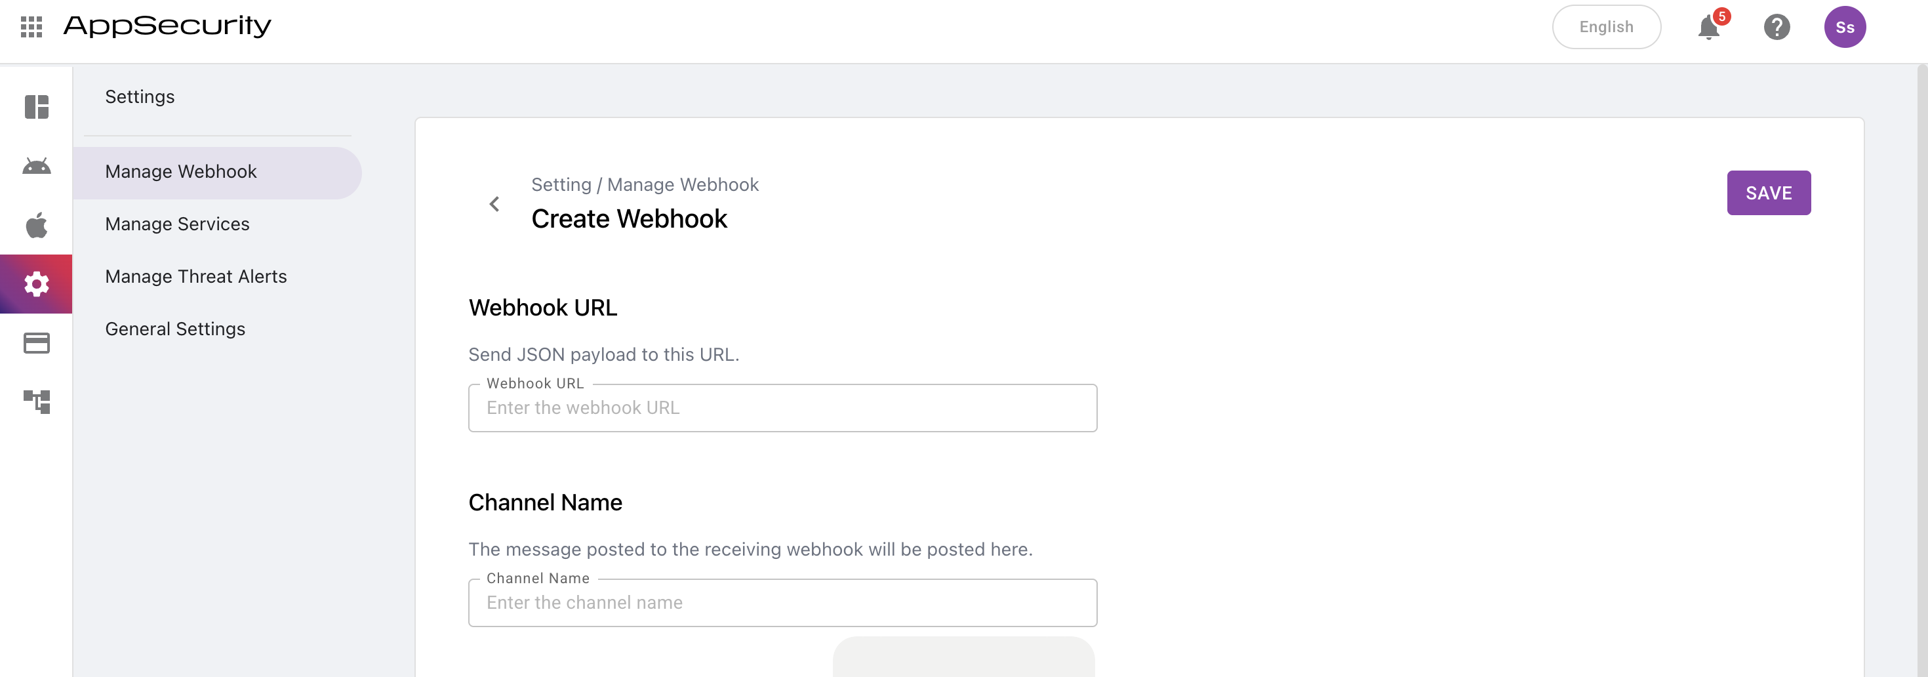Open Manage Services settings item
The height and width of the screenshot is (677, 1928).
pyautogui.click(x=177, y=224)
